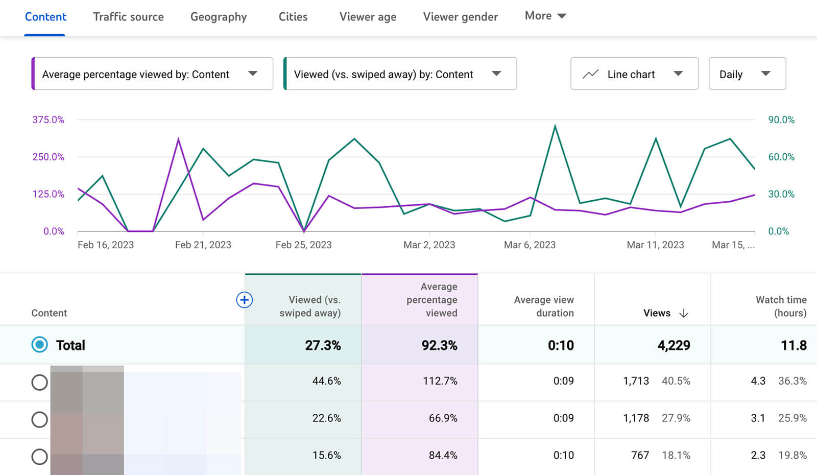The width and height of the screenshot is (817, 475).
Task: Click the Views sort arrow icon
Action: point(684,313)
